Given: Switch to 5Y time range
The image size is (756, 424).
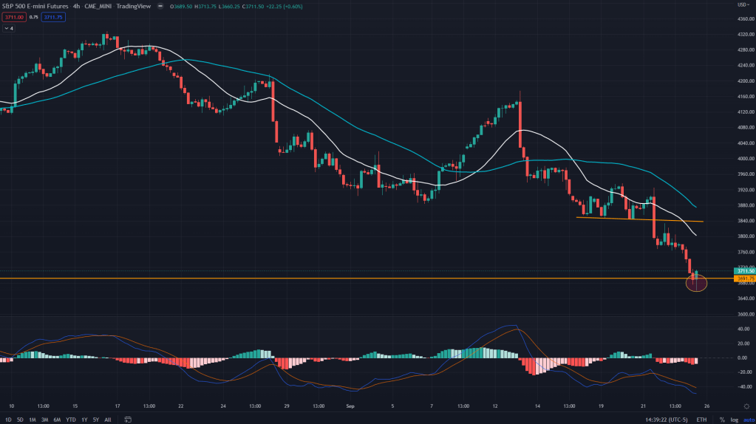Looking at the screenshot, I should click(96, 419).
